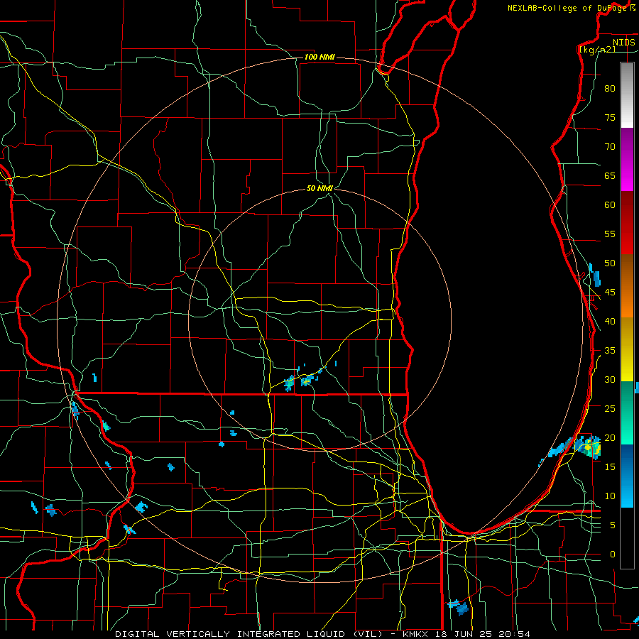Click the yellow-cored storm echo inside the 50 NMI ring
The width and height of the screenshot is (639, 639).
coord(307,381)
